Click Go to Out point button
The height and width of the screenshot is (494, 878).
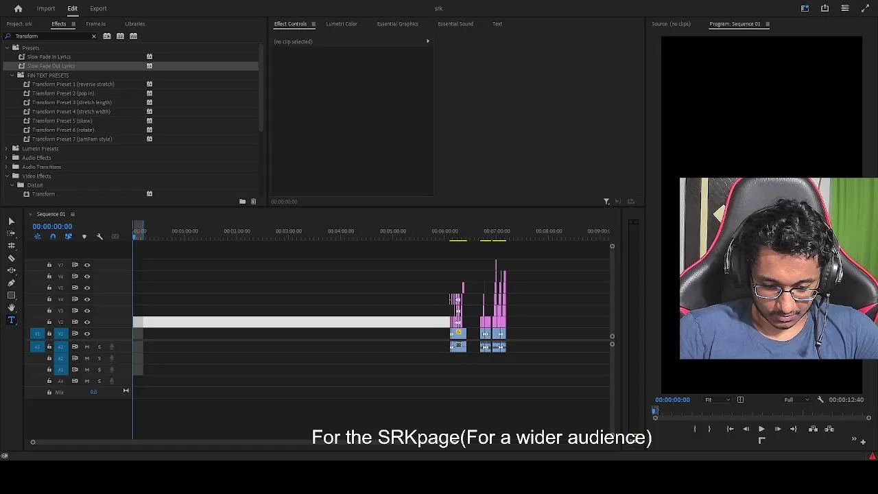793,429
